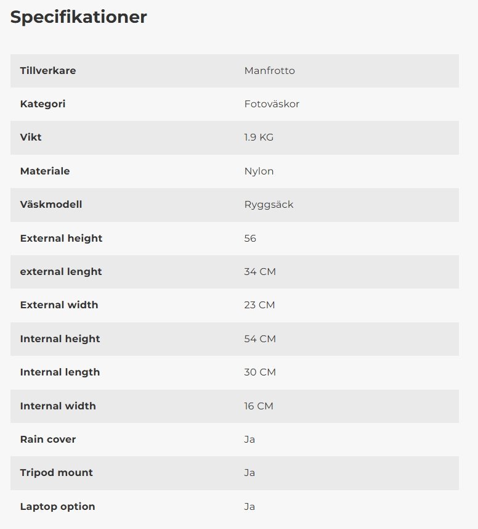478x529 pixels.
Task: Click the Tillverkare row label
Action: 48,71
